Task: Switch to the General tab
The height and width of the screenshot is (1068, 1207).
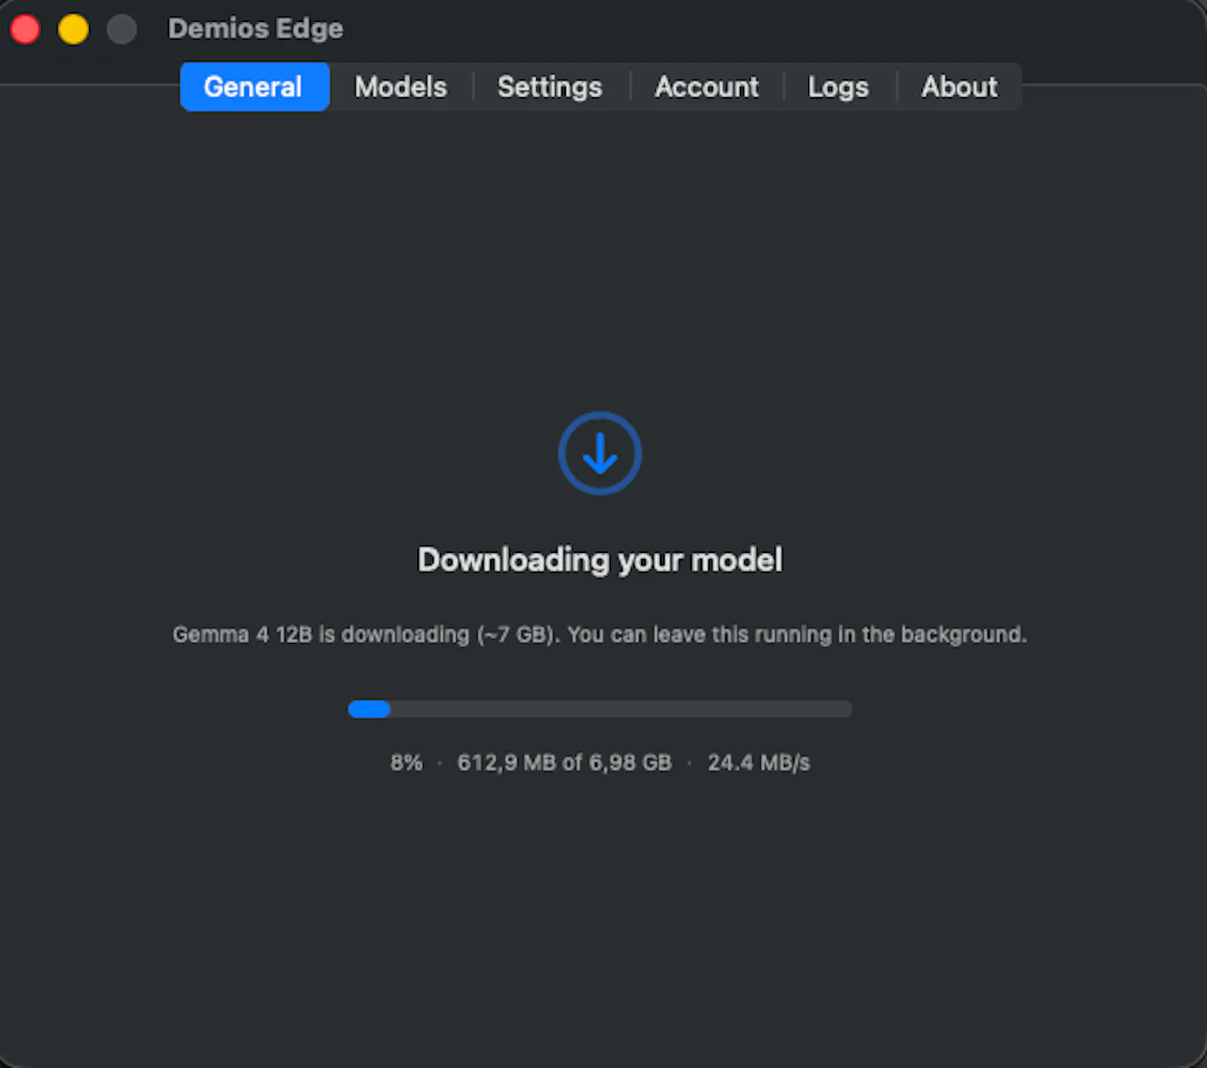Action: [254, 87]
